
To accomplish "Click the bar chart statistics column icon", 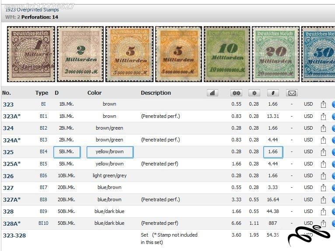I will click(x=213, y=93).
